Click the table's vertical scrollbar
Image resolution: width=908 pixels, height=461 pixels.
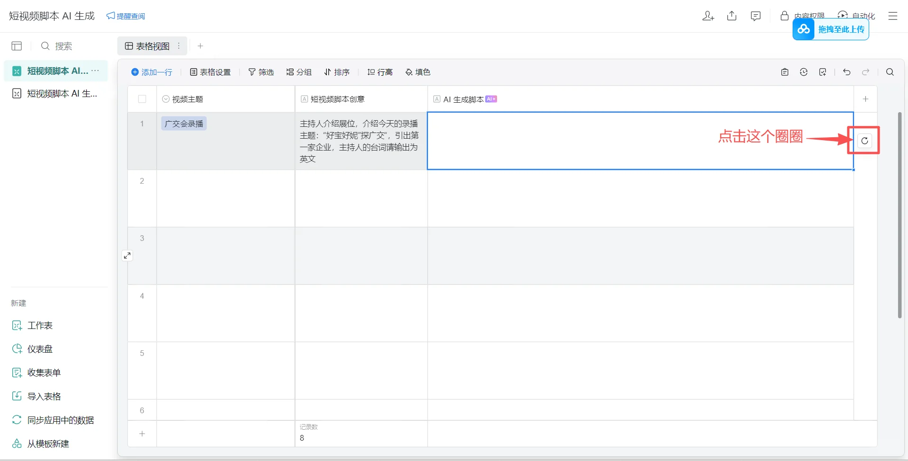click(899, 215)
